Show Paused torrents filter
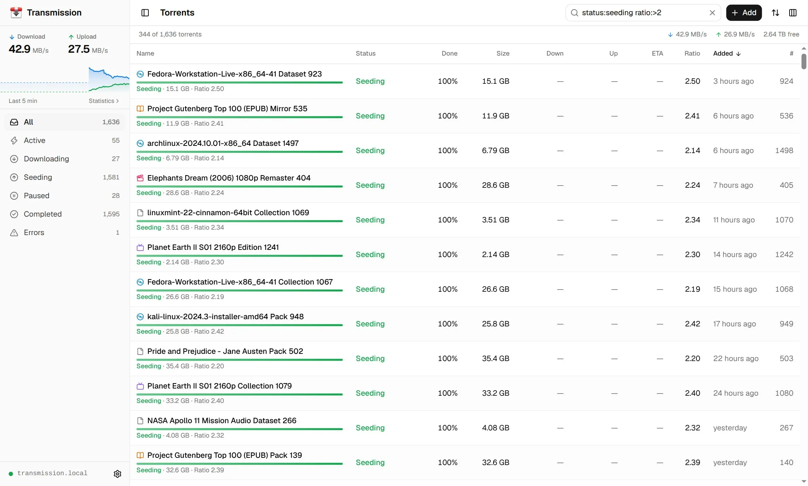Image resolution: width=808 pixels, height=486 pixels. [65, 196]
